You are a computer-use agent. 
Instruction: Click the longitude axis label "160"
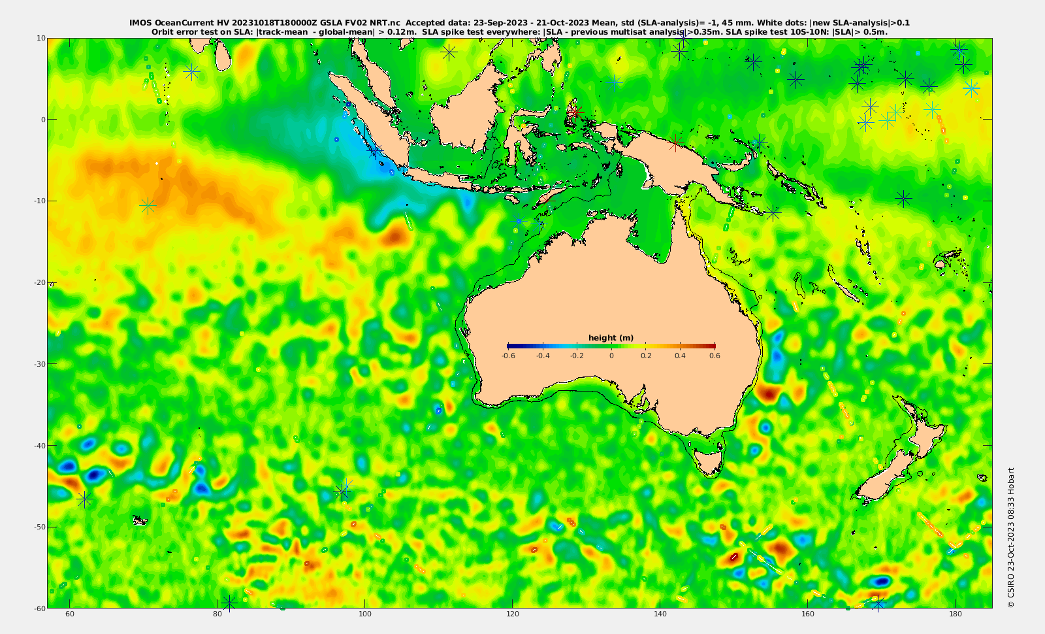(808, 614)
